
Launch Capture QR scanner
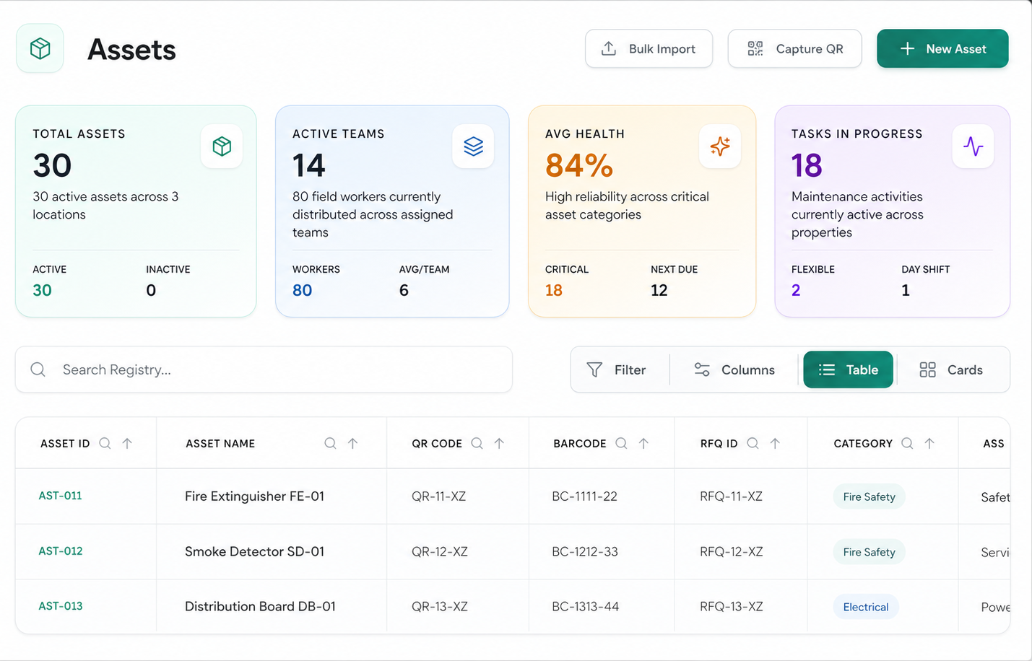coord(794,48)
